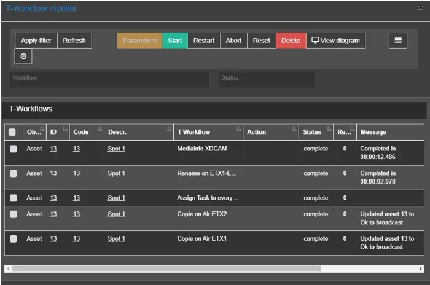Viewport: 430px width, 285px height.
Task: Sort T-Workflow column using its sort icon
Action: click(x=238, y=129)
